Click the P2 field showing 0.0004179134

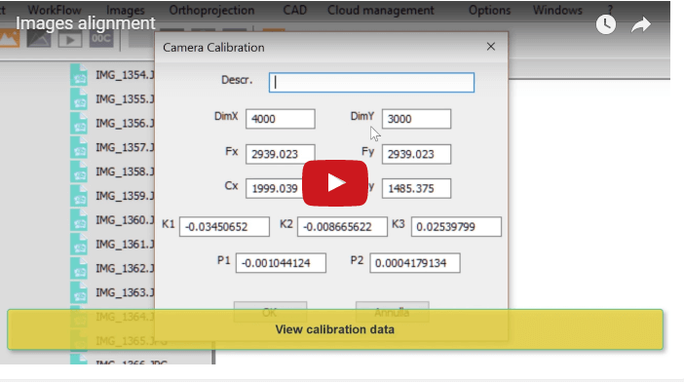(x=415, y=263)
